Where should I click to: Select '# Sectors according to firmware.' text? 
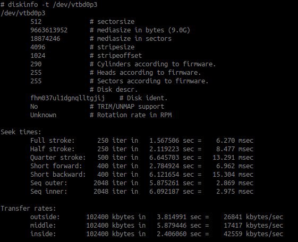click(149, 81)
